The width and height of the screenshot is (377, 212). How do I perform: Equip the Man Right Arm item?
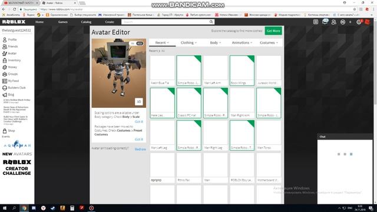(x=242, y=103)
